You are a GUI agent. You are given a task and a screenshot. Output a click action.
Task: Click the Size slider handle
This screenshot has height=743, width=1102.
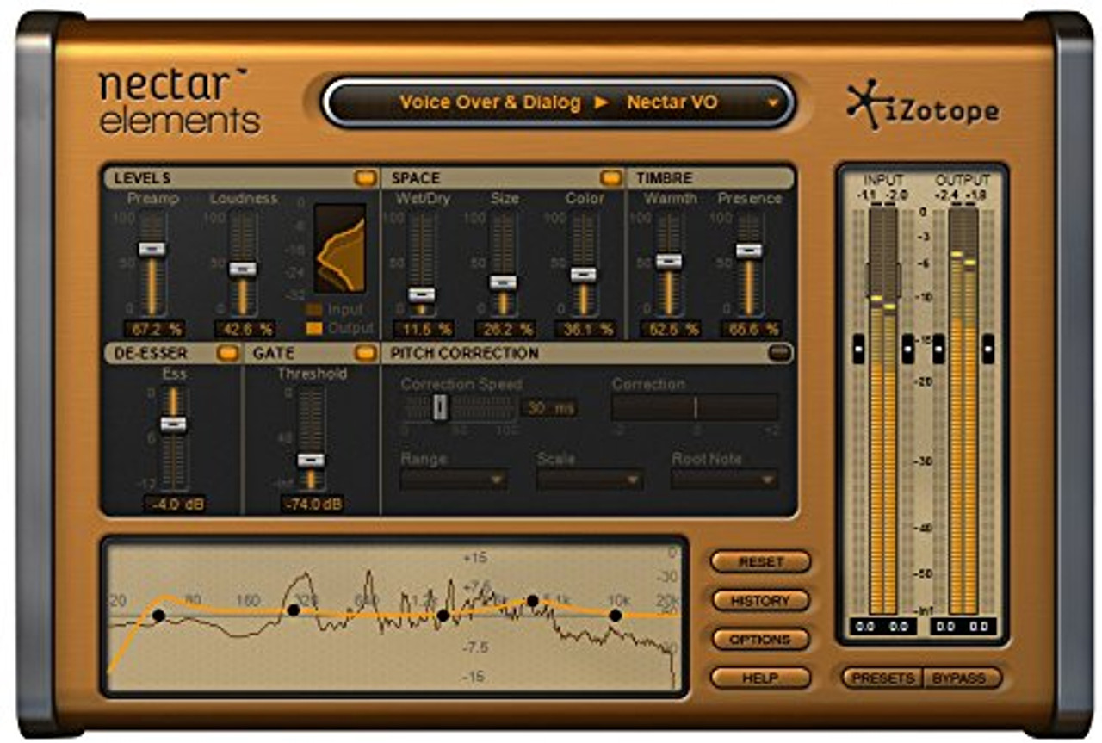(x=503, y=282)
